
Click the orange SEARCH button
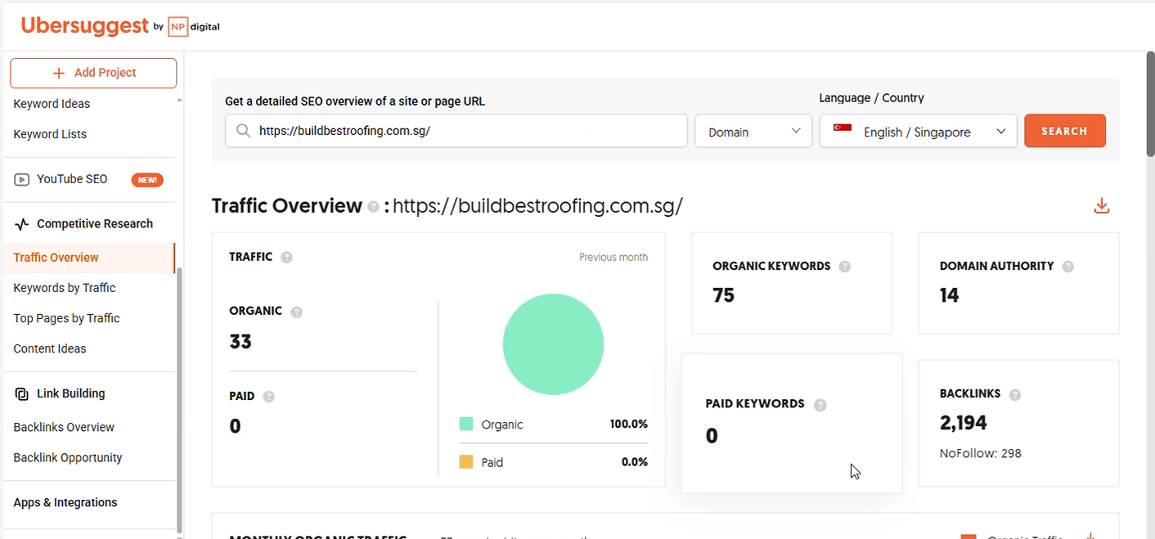[x=1065, y=131]
